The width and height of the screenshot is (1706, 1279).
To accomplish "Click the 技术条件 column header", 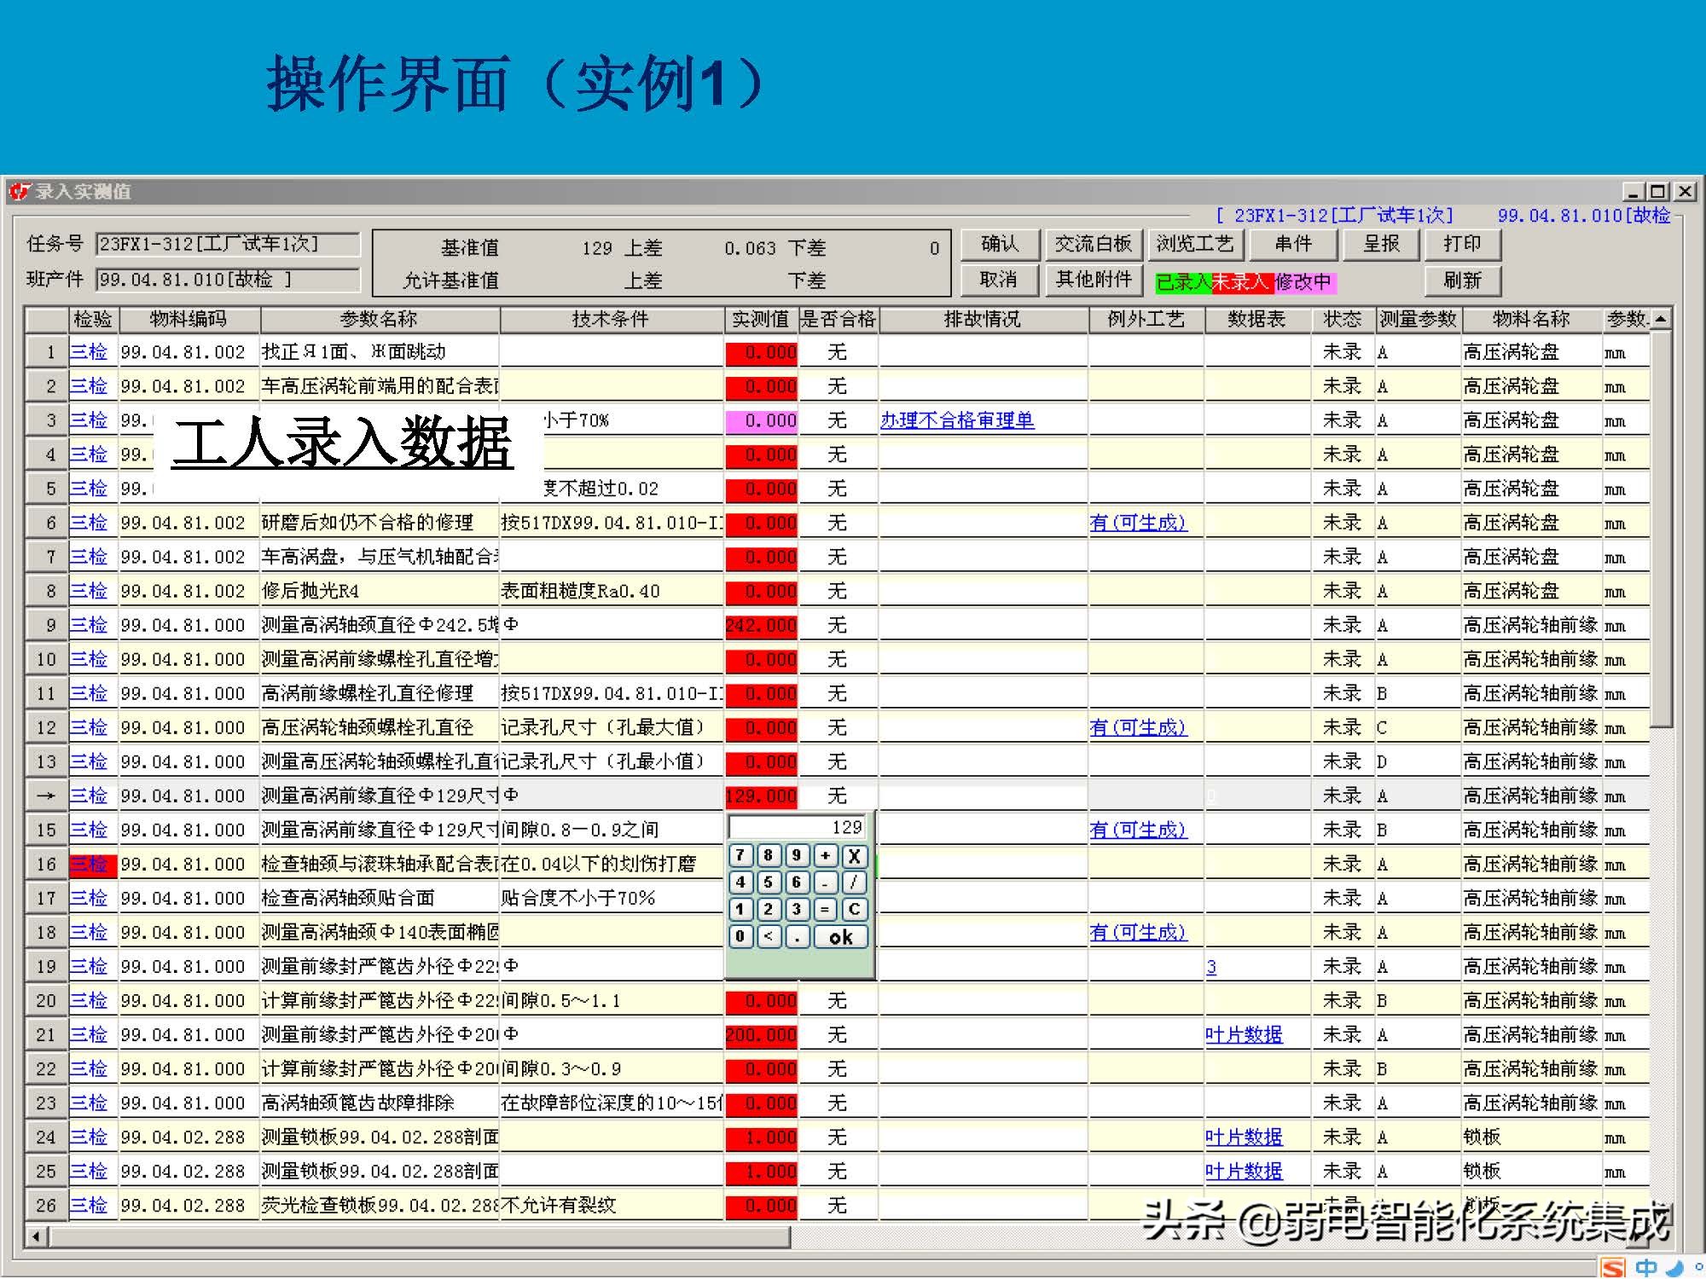I will tap(611, 319).
